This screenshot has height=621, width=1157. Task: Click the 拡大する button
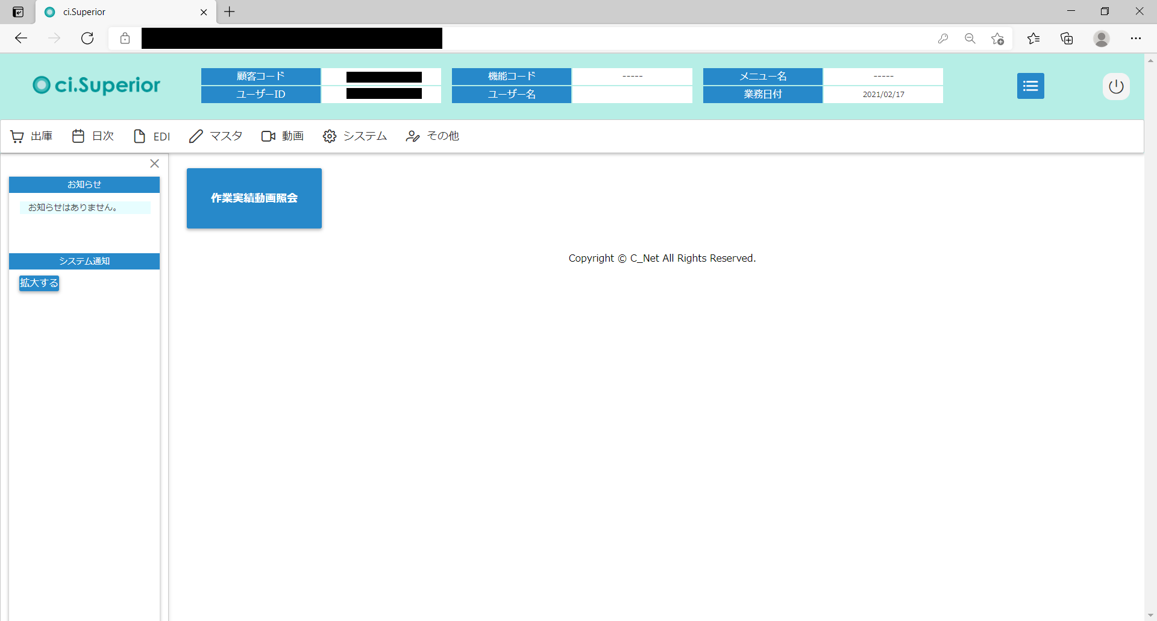pos(39,283)
